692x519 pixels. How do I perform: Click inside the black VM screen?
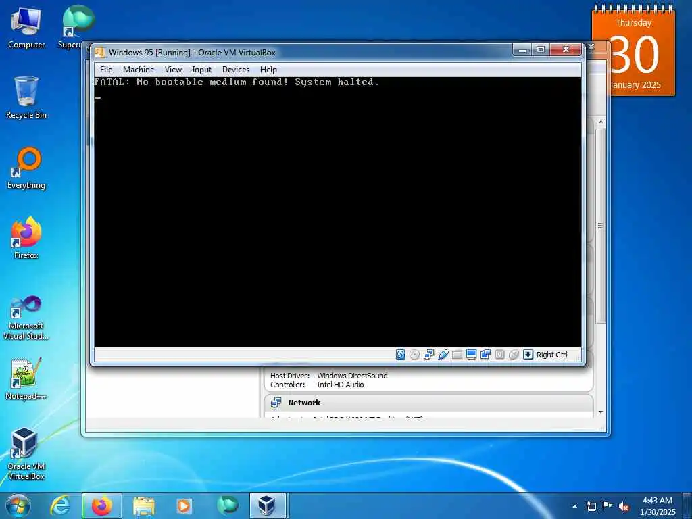[338, 212]
